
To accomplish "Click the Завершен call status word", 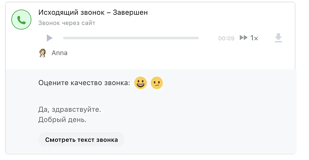I will [x=130, y=12].
